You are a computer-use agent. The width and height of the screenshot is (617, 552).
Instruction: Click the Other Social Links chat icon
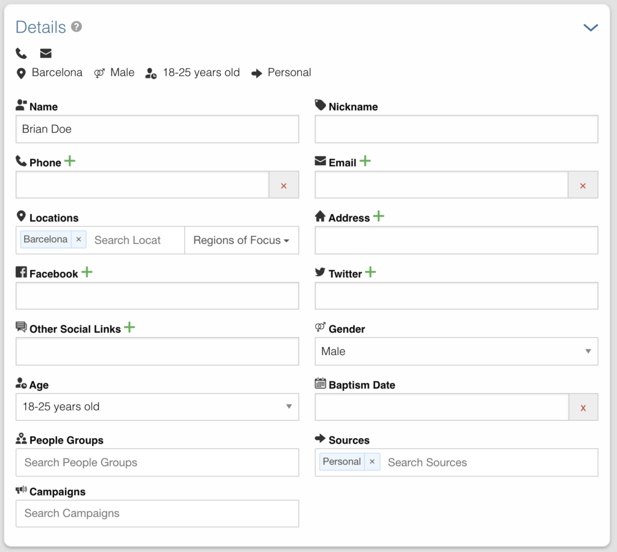click(21, 327)
